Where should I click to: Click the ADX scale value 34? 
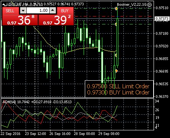point(157,101)
